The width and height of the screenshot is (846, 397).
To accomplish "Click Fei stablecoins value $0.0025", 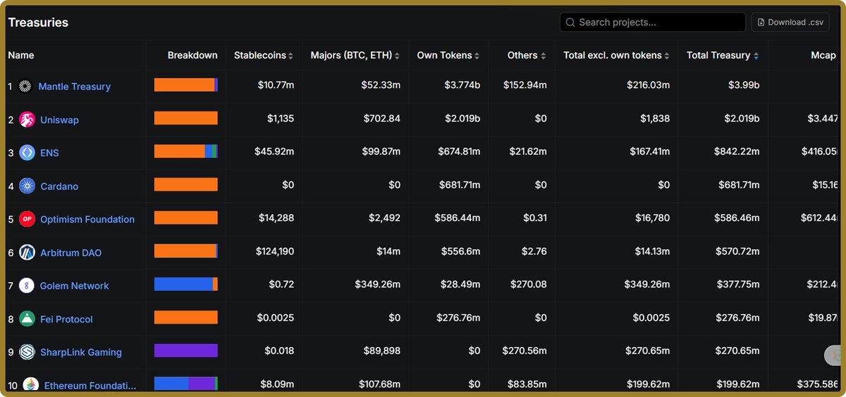I will pyautogui.click(x=276, y=317).
